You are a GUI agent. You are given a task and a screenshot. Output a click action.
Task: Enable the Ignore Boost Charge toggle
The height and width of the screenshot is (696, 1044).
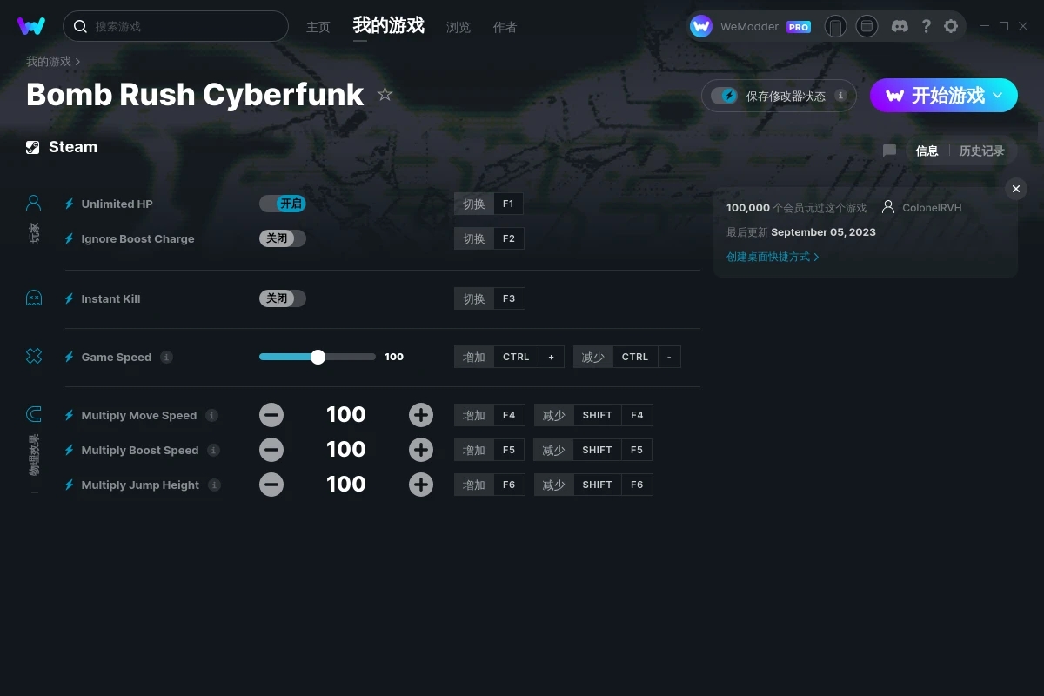tap(283, 238)
